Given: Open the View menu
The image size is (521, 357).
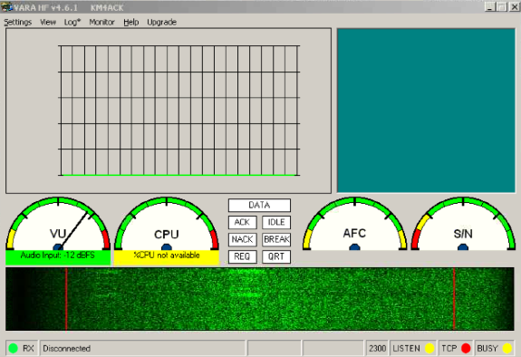Looking at the screenshot, I should 48,23.
